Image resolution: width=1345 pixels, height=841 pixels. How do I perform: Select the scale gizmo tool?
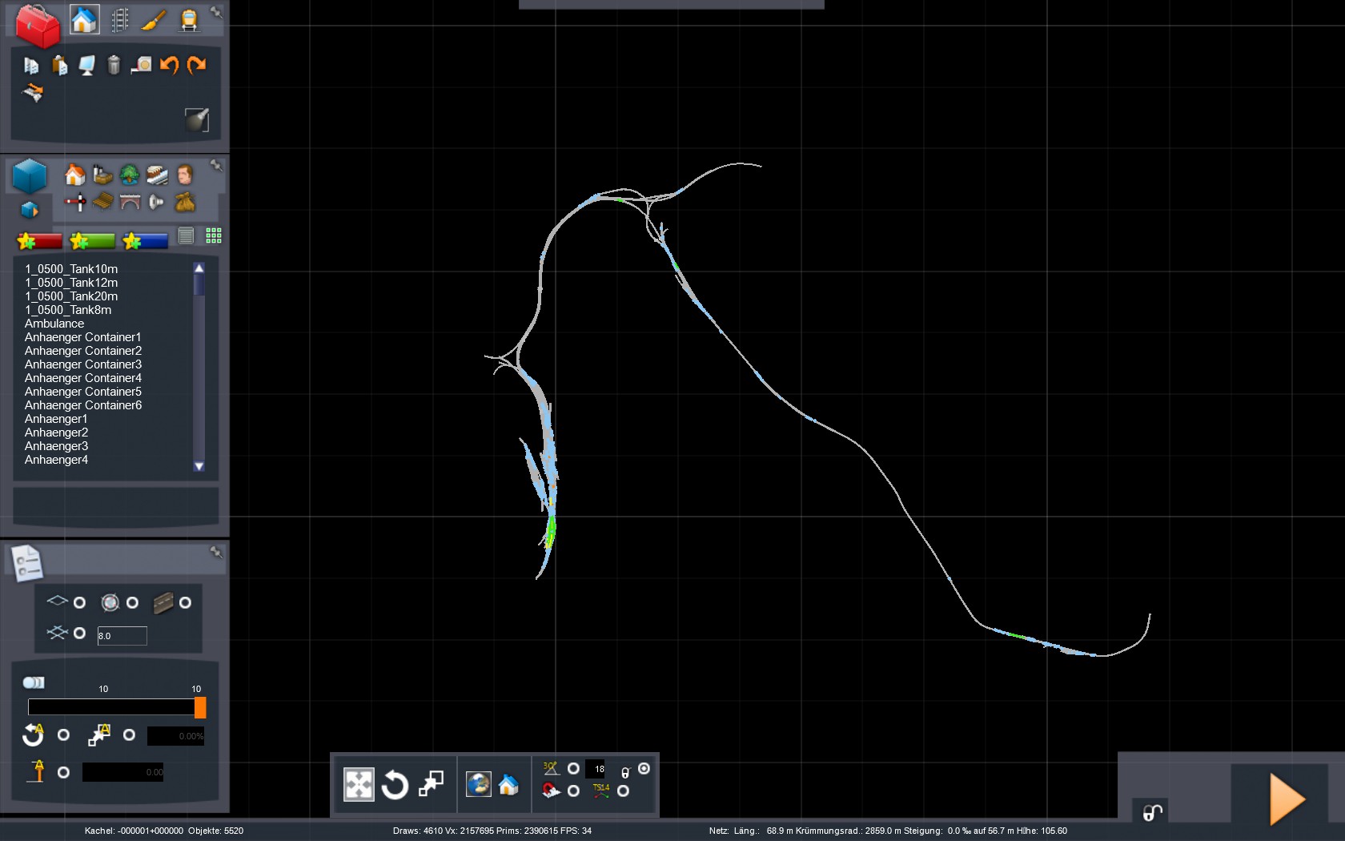click(431, 784)
